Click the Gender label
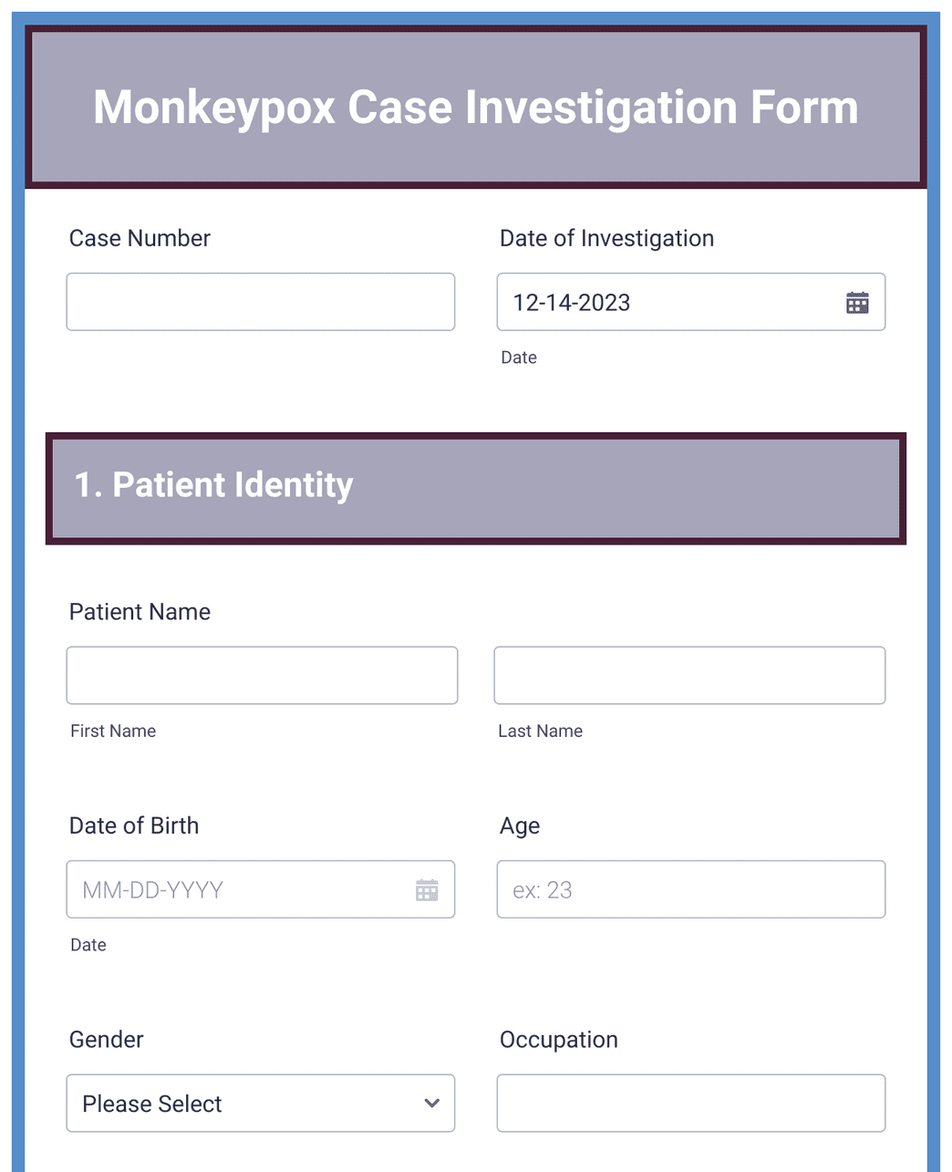 106,1039
